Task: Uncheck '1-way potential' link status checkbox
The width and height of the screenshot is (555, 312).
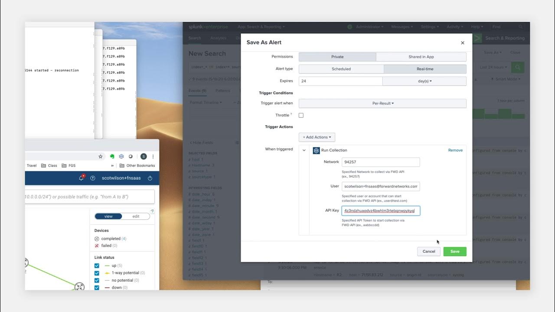Action: click(97, 273)
